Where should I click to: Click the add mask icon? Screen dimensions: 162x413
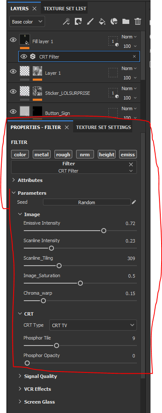point(78,21)
